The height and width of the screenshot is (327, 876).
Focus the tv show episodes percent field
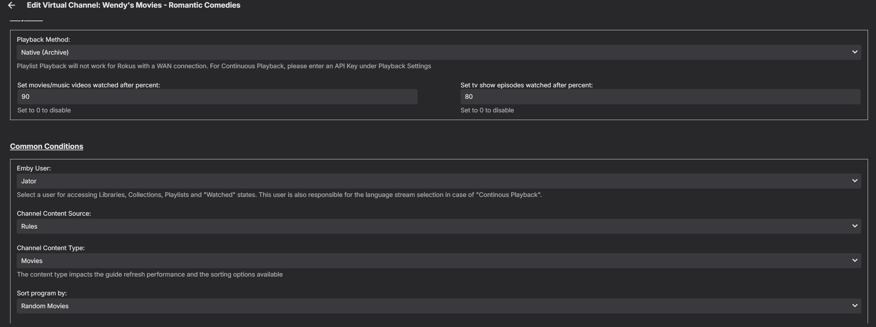660,97
